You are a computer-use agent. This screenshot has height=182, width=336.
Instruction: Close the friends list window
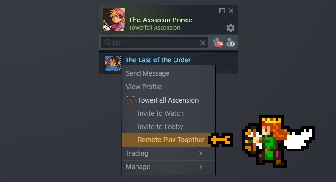231,11
